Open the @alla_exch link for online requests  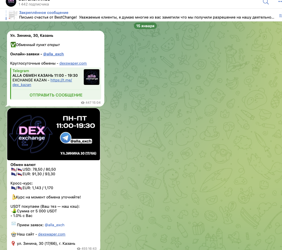(x=53, y=54)
